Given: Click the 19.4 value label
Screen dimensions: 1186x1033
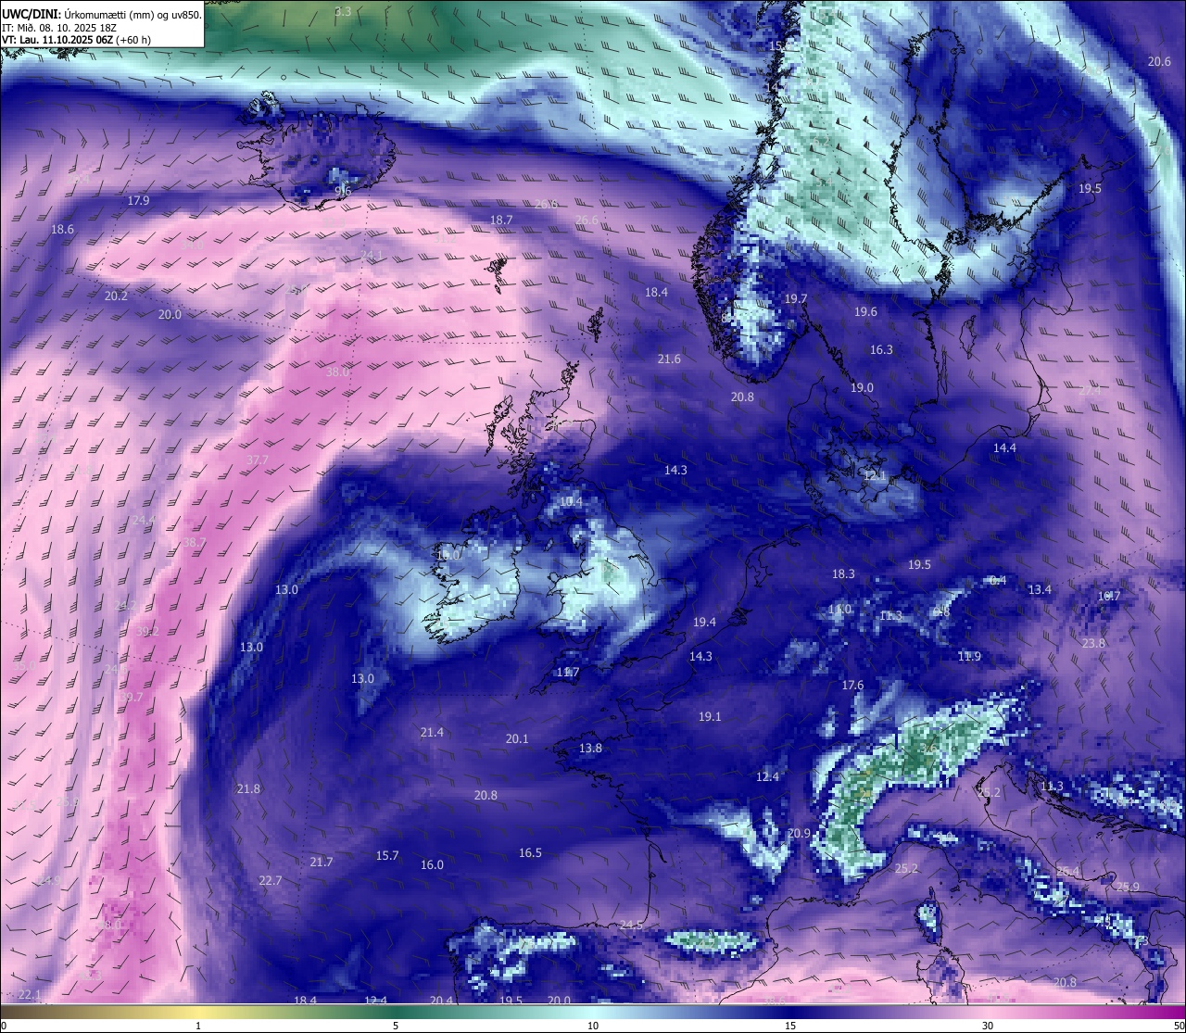Looking at the screenshot, I should tap(705, 622).
